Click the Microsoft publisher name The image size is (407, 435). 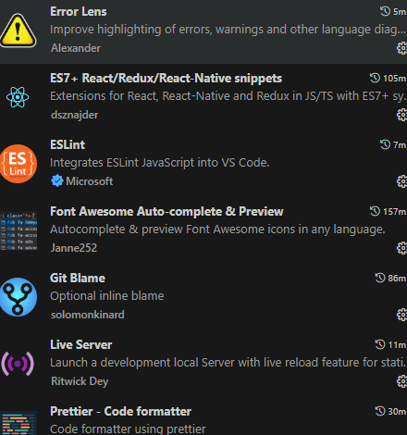click(90, 181)
